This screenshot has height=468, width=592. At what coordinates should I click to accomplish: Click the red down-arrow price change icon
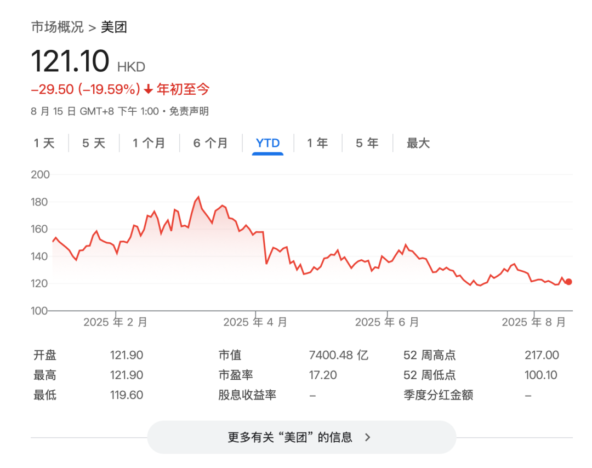pyautogui.click(x=149, y=89)
